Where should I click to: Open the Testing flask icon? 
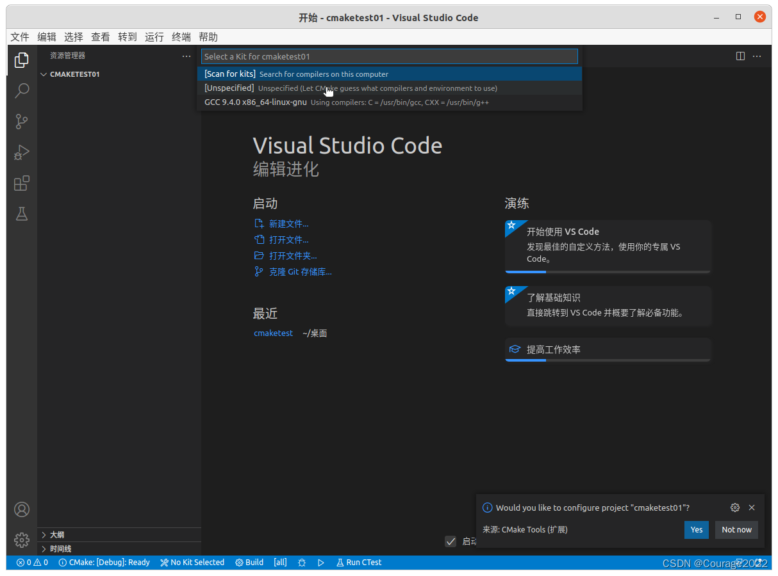[22, 214]
